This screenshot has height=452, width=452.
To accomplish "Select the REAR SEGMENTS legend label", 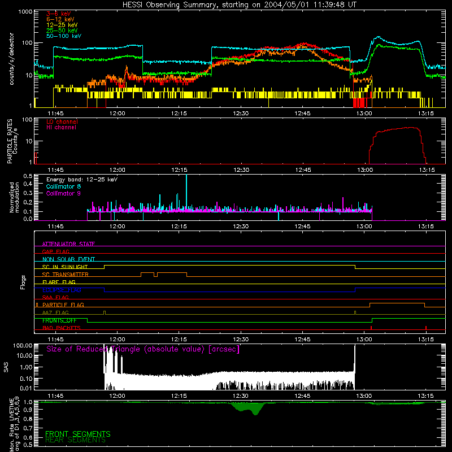I will click(76, 440).
